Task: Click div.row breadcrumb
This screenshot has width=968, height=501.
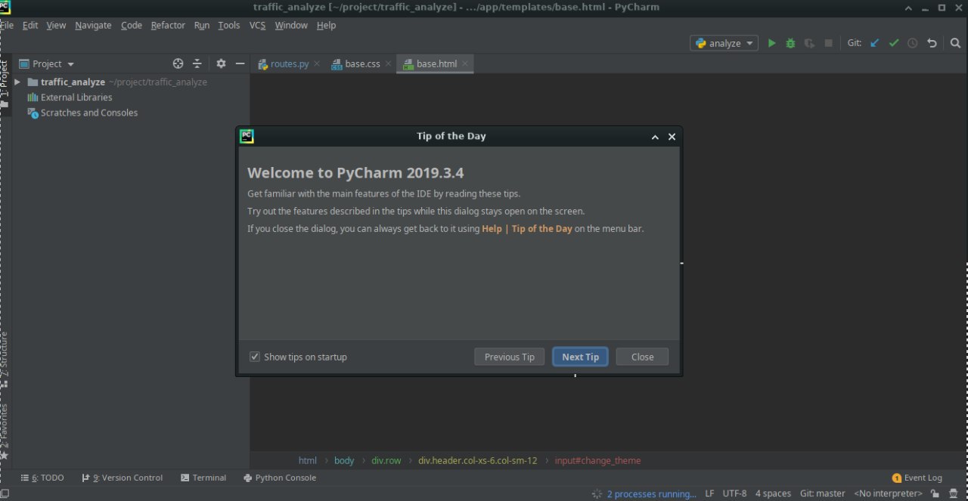Action: point(386,460)
